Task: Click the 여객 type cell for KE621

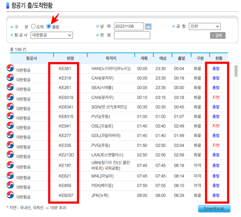Action: pos(197,176)
